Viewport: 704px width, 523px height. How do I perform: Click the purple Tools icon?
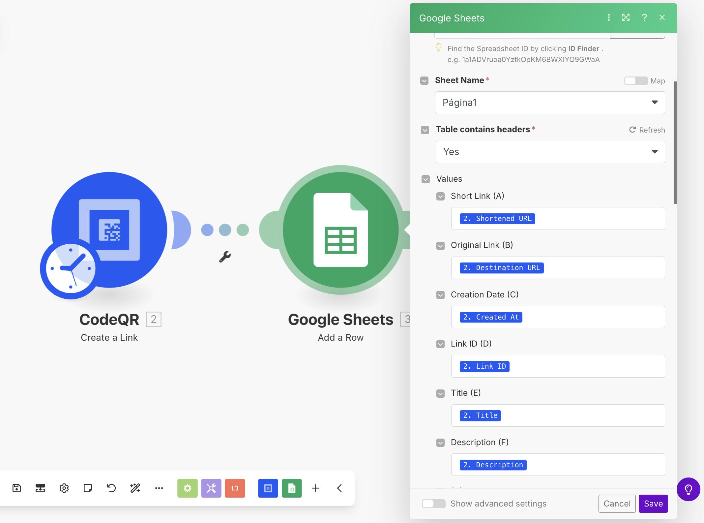point(211,488)
